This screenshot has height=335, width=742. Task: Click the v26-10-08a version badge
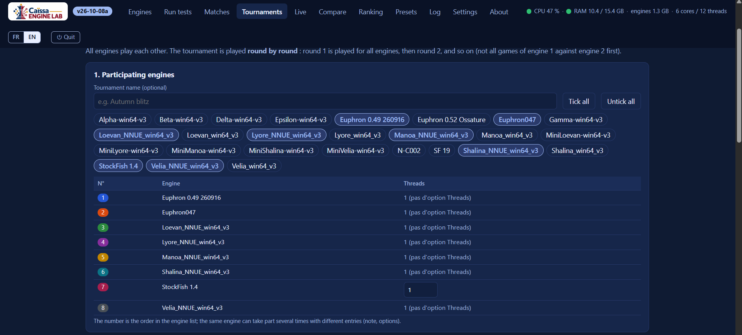coord(93,11)
